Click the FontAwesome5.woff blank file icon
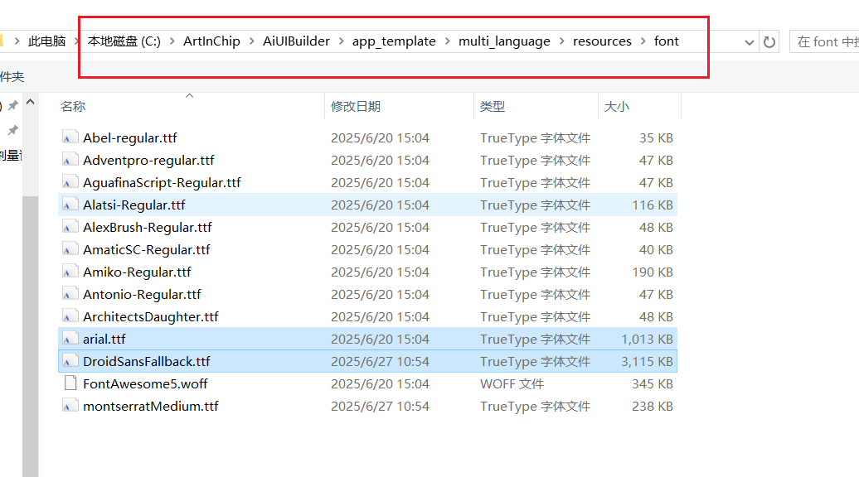 click(x=70, y=383)
